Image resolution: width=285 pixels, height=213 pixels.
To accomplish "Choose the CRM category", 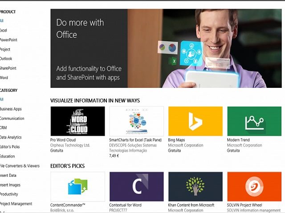I will [x=4, y=128].
